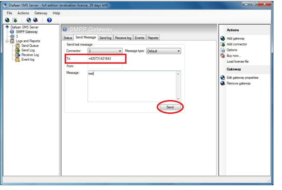The image size is (282, 190).
Task: Click the Add gateway toolbar icon
Action: pos(7,20)
